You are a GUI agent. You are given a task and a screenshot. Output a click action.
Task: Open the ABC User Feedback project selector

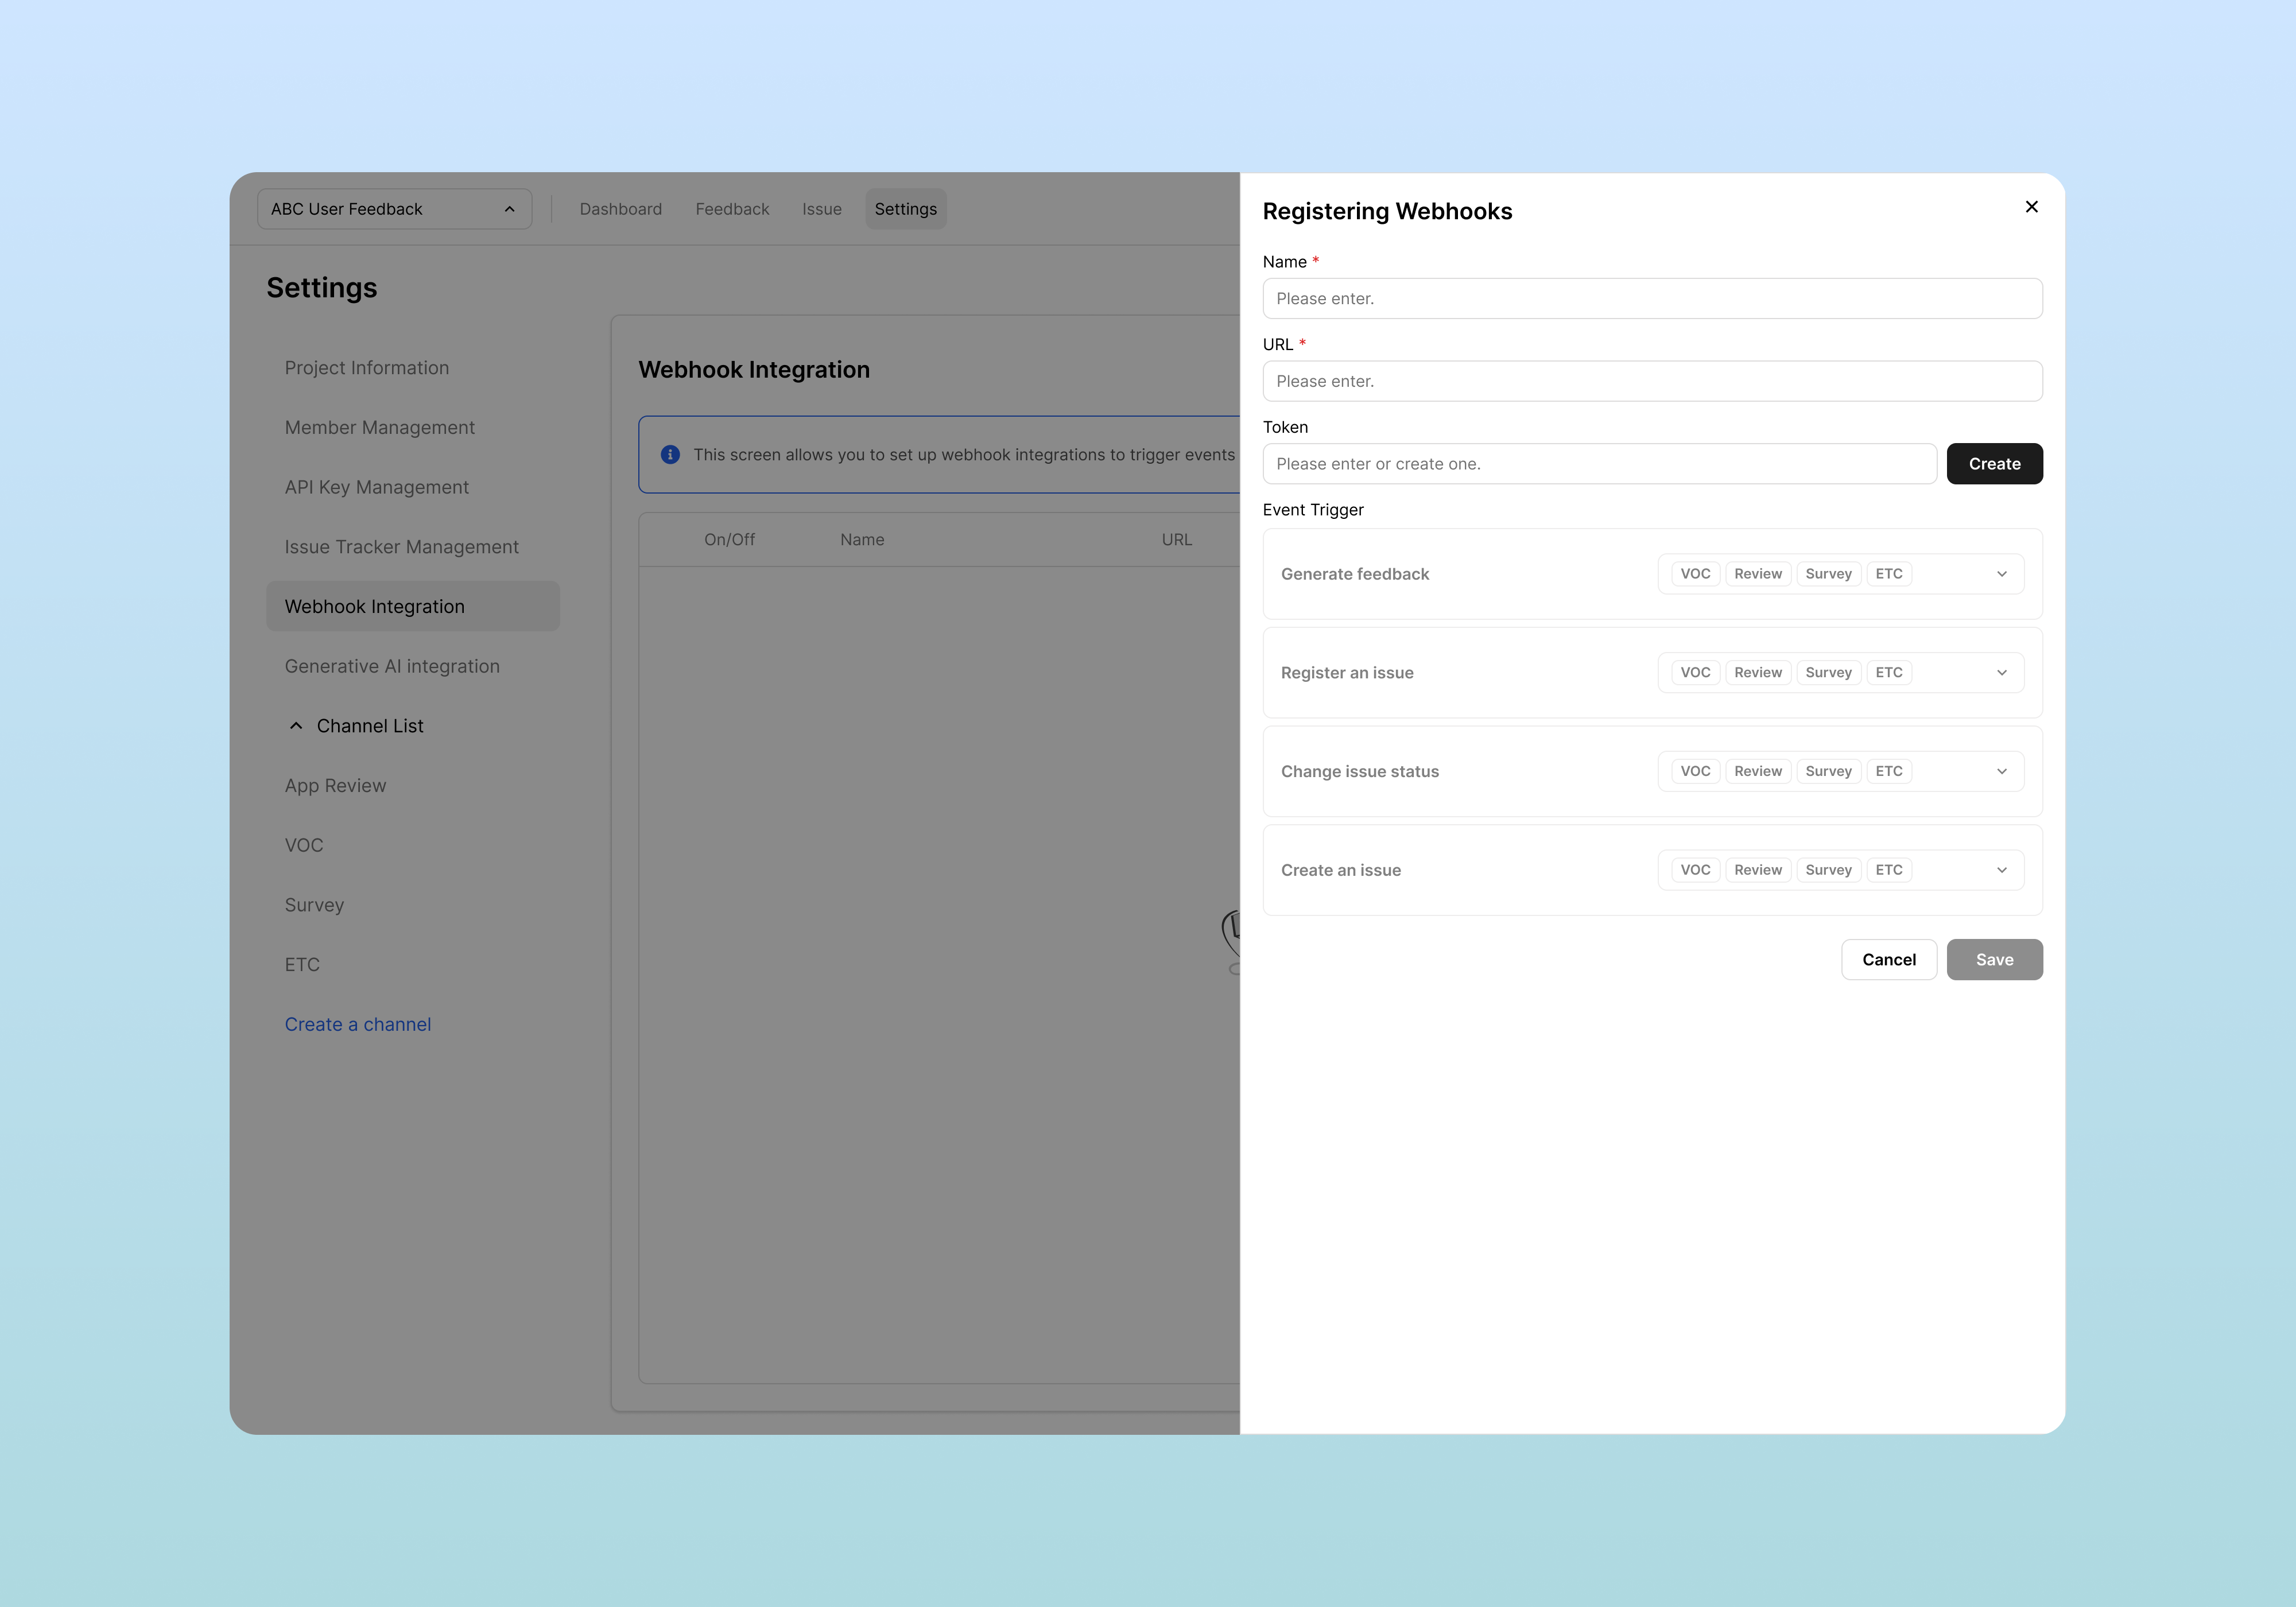(x=394, y=208)
